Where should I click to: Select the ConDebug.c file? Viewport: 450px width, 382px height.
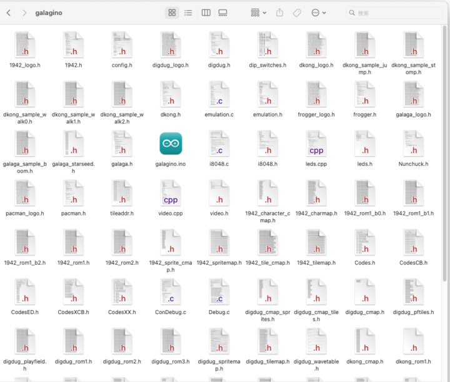pyautogui.click(x=170, y=291)
